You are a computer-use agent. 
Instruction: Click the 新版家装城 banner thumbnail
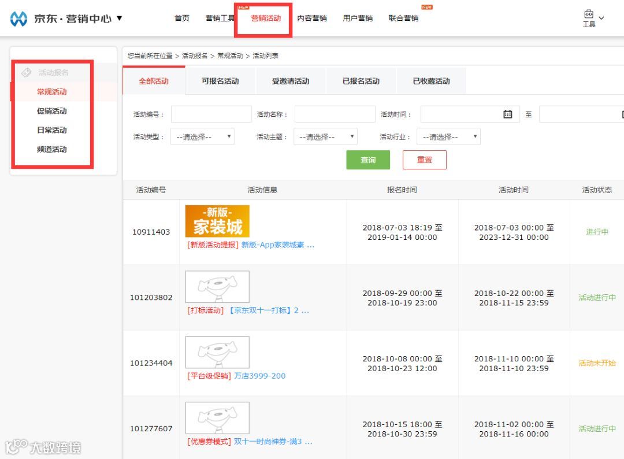pyautogui.click(x=217, y=221)
